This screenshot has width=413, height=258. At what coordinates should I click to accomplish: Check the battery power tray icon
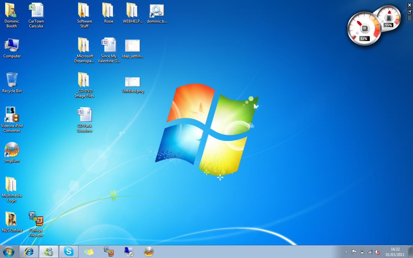click(x=362, y=252)
